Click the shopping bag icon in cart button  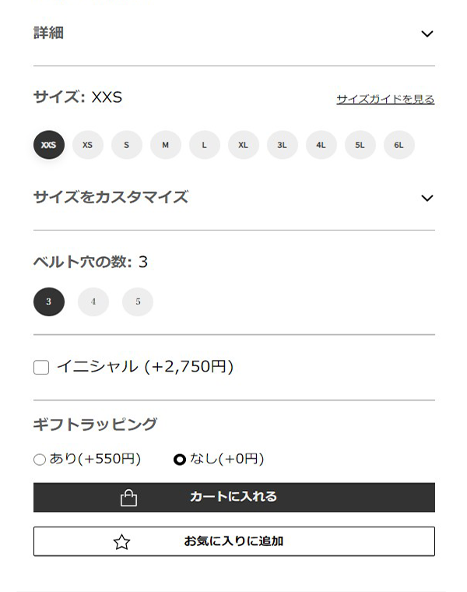(128, 498)
